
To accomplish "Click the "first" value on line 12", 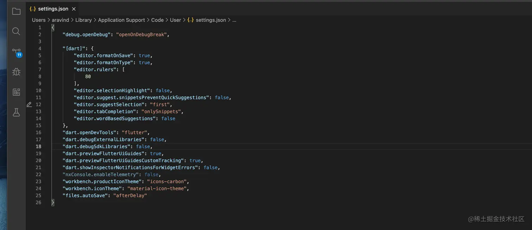I will [160, 105].
